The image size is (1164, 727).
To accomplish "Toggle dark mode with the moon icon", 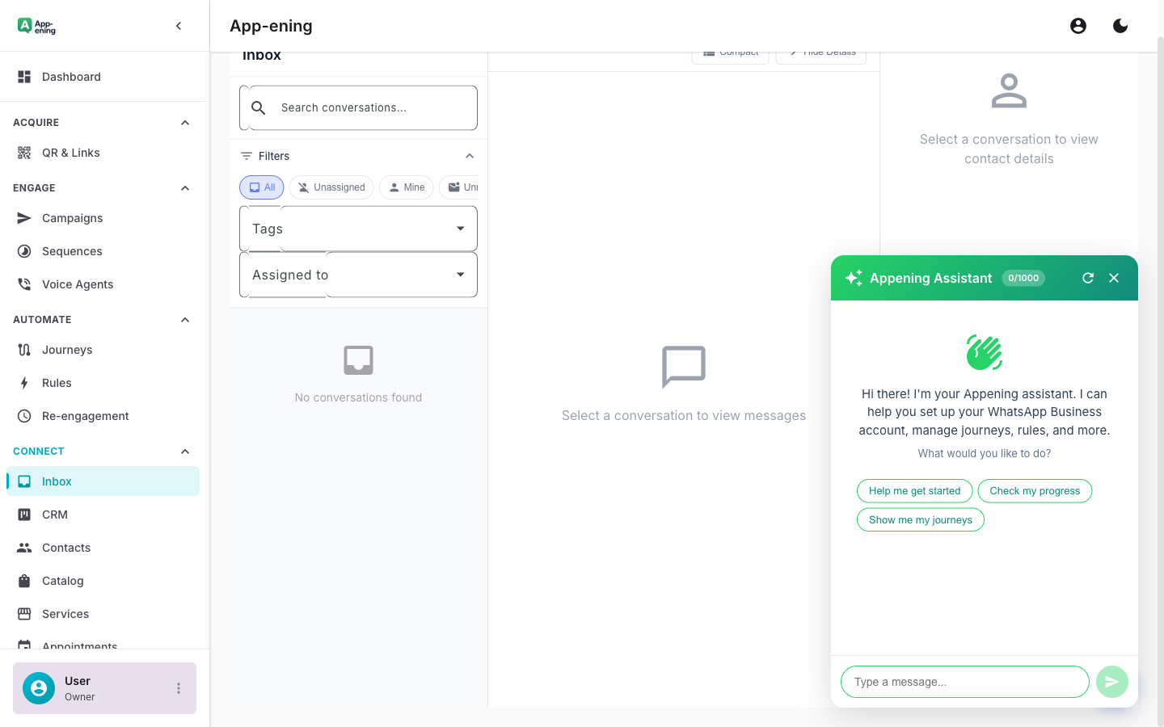I will click(1120, 25).
